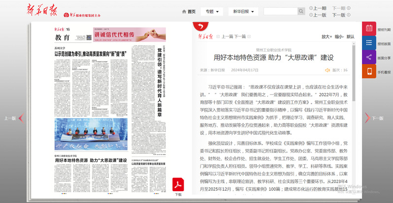
Task: Click the red back arrow icon
Action: pyautogui.click(x=199, y=26)
